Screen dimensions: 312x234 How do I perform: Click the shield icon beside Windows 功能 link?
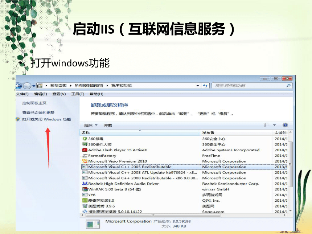[x=17, y=119]
